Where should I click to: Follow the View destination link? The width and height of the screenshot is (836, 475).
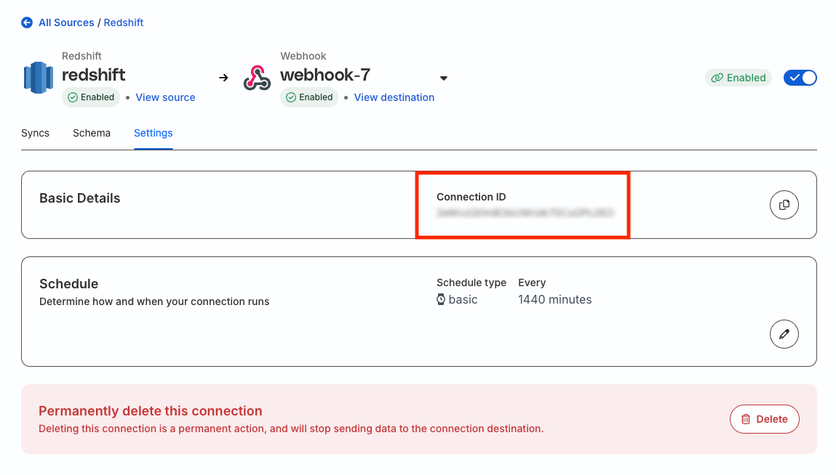click(x=394, y=97)
